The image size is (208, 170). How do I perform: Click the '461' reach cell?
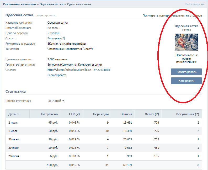click(157, 148)
